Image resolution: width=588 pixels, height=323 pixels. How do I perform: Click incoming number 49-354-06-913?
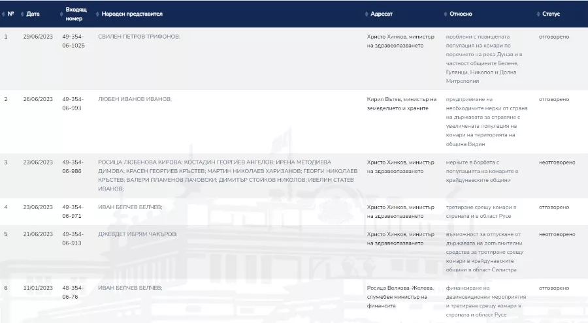(x=73, y=239)
